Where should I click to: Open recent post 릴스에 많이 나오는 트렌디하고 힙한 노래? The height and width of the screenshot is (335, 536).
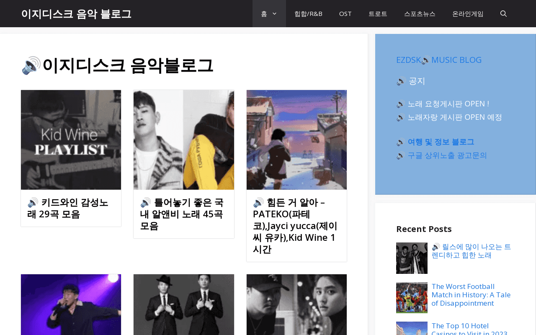point(472,251)
